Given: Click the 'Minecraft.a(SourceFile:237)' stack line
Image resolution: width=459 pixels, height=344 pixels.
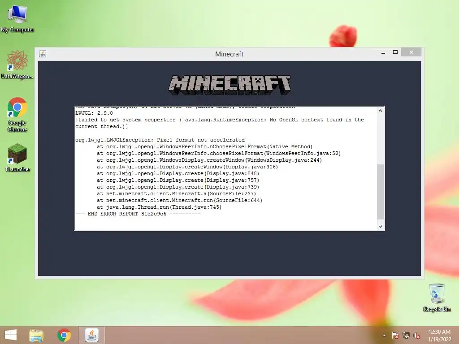Looking at the screenshot, I should coord(177,193).
